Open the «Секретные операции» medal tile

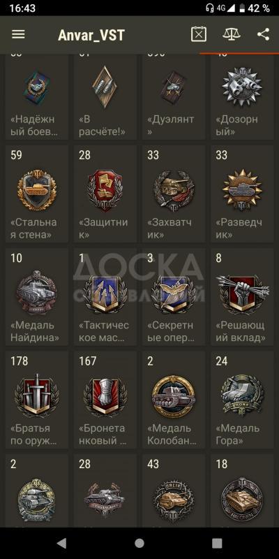tap(174, 296)
